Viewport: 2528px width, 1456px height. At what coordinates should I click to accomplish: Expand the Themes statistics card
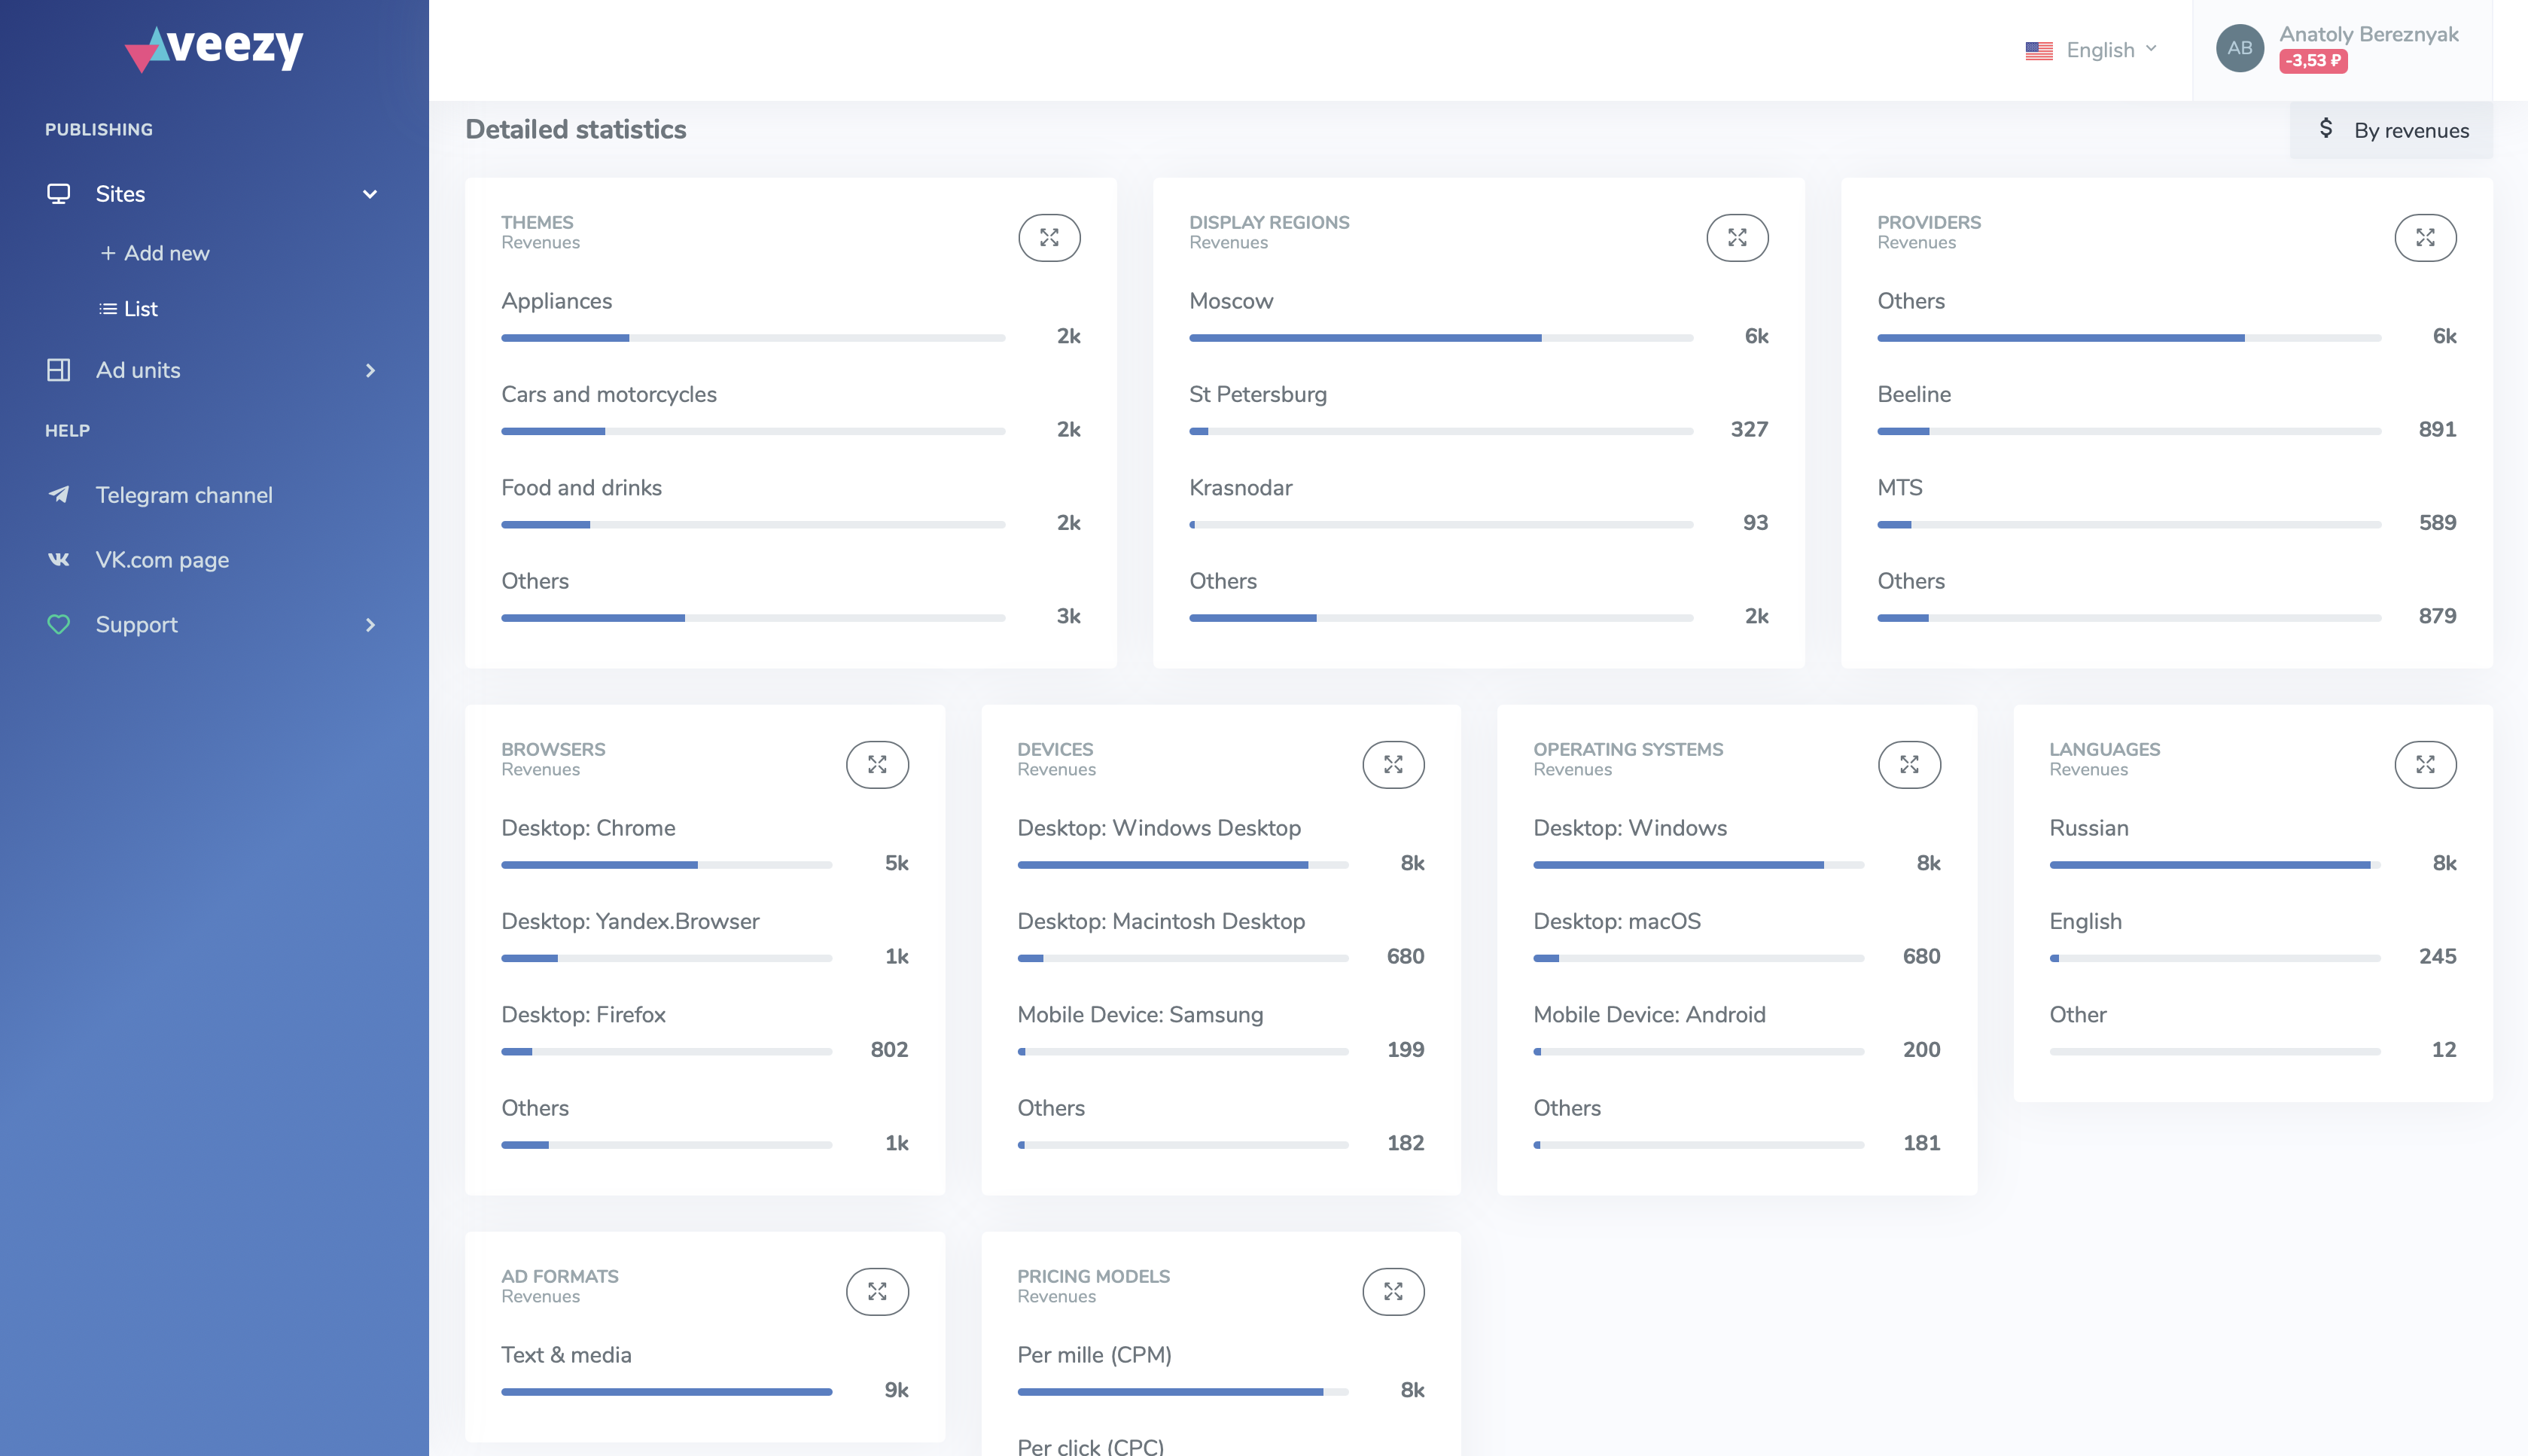1049,238
